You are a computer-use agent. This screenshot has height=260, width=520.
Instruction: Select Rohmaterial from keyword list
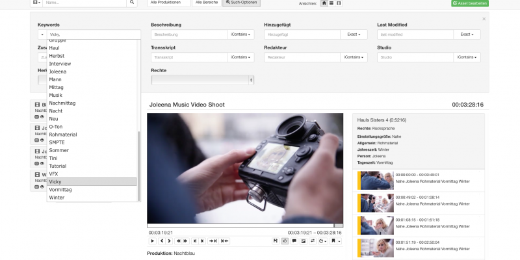pyautogui.click(x=62, y=135)
